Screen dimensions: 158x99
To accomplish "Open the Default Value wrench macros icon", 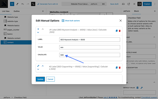I will 142,88.
